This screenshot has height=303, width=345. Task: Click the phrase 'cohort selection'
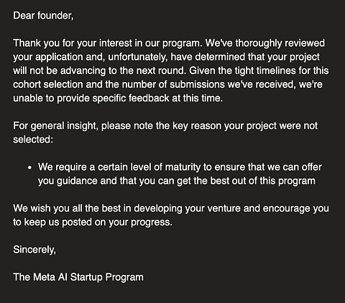48,84
